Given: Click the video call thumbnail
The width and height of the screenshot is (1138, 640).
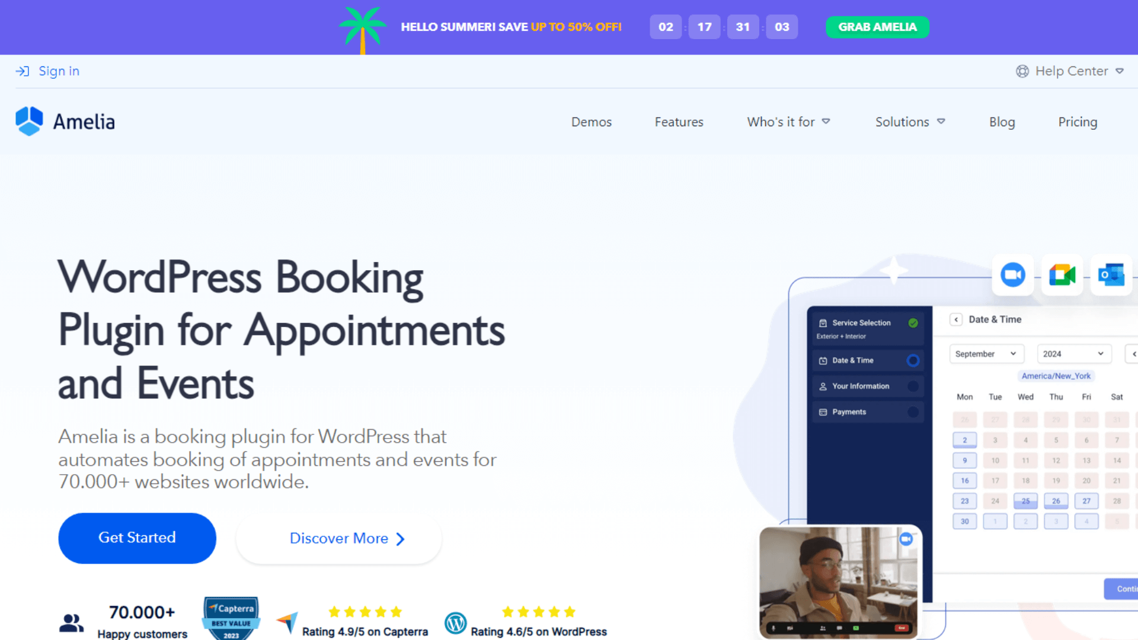Looking at the screenshot, I should tap(839, 582).
